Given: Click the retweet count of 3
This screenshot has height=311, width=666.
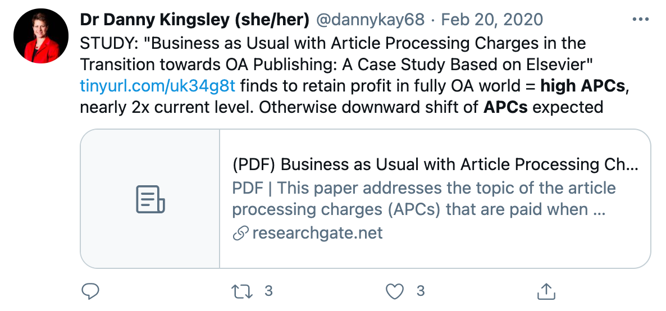Looking at the screenshot, I should tap(268, 291).
